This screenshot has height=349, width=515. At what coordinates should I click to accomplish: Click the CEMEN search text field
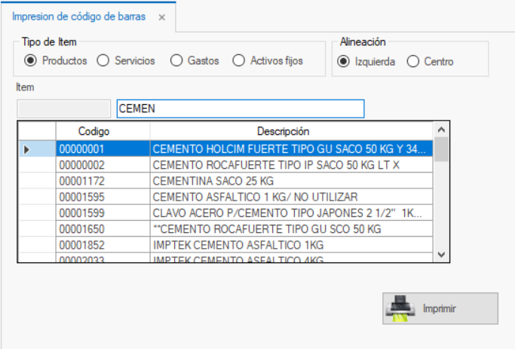pyautogui.click(x=239, y=109)
